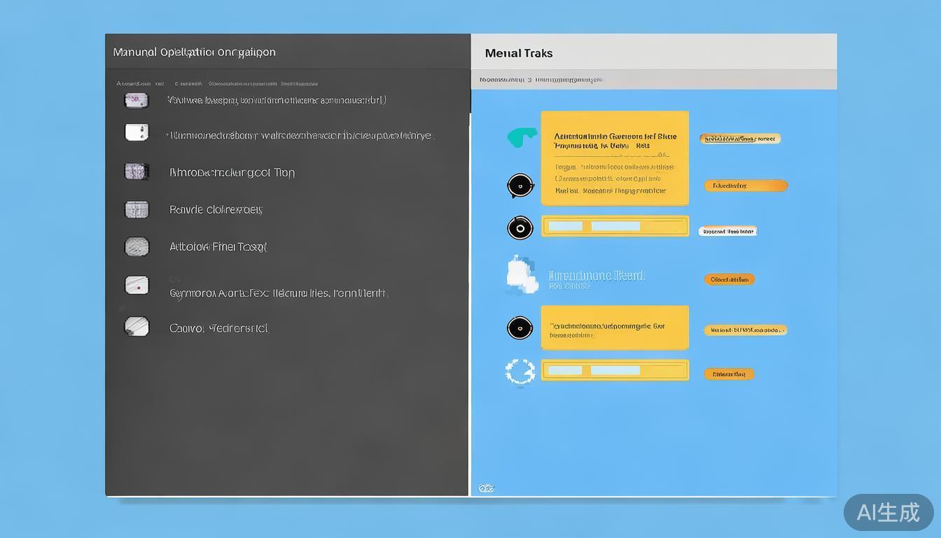Click the 'Manunal Opellattion' panel title
941x538 pixels.
(x=194, y=53)
